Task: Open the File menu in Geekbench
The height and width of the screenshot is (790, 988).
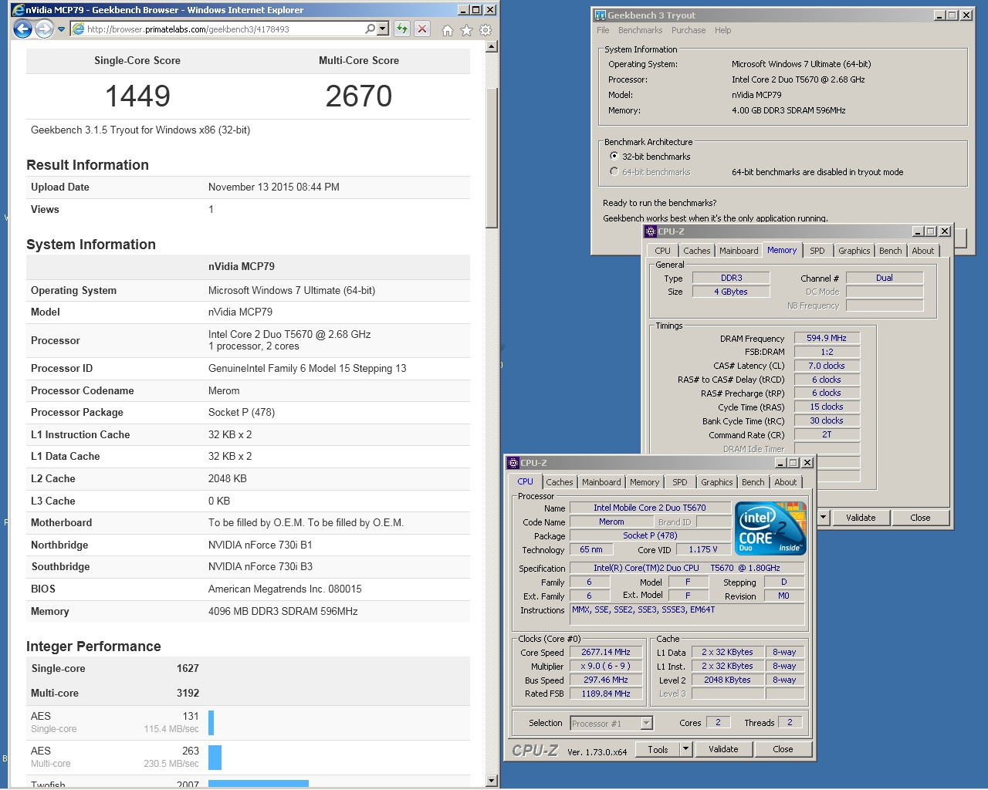Action: 603,30
